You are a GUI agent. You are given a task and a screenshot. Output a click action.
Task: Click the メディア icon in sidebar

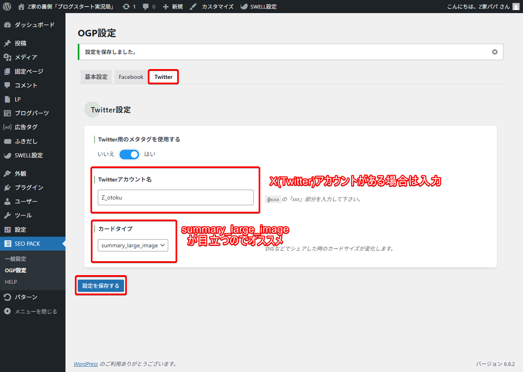point(7,57)
